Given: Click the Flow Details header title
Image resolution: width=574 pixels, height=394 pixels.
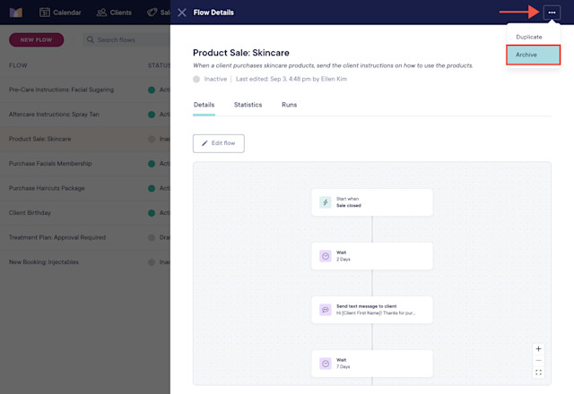Looking at the screenshot, I should [x=213, y=13].
